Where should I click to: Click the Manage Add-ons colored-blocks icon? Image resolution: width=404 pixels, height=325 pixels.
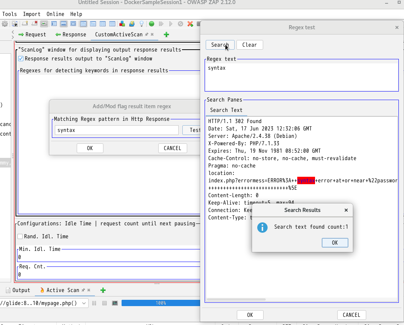pos(122,23)
